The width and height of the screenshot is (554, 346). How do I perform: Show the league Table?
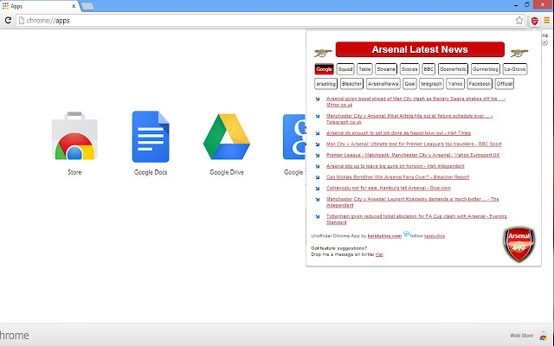[364, 69]
